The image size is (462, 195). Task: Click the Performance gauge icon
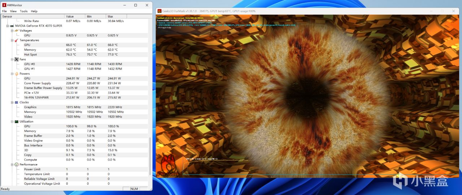pyautogui.click(x=17, y=164)
